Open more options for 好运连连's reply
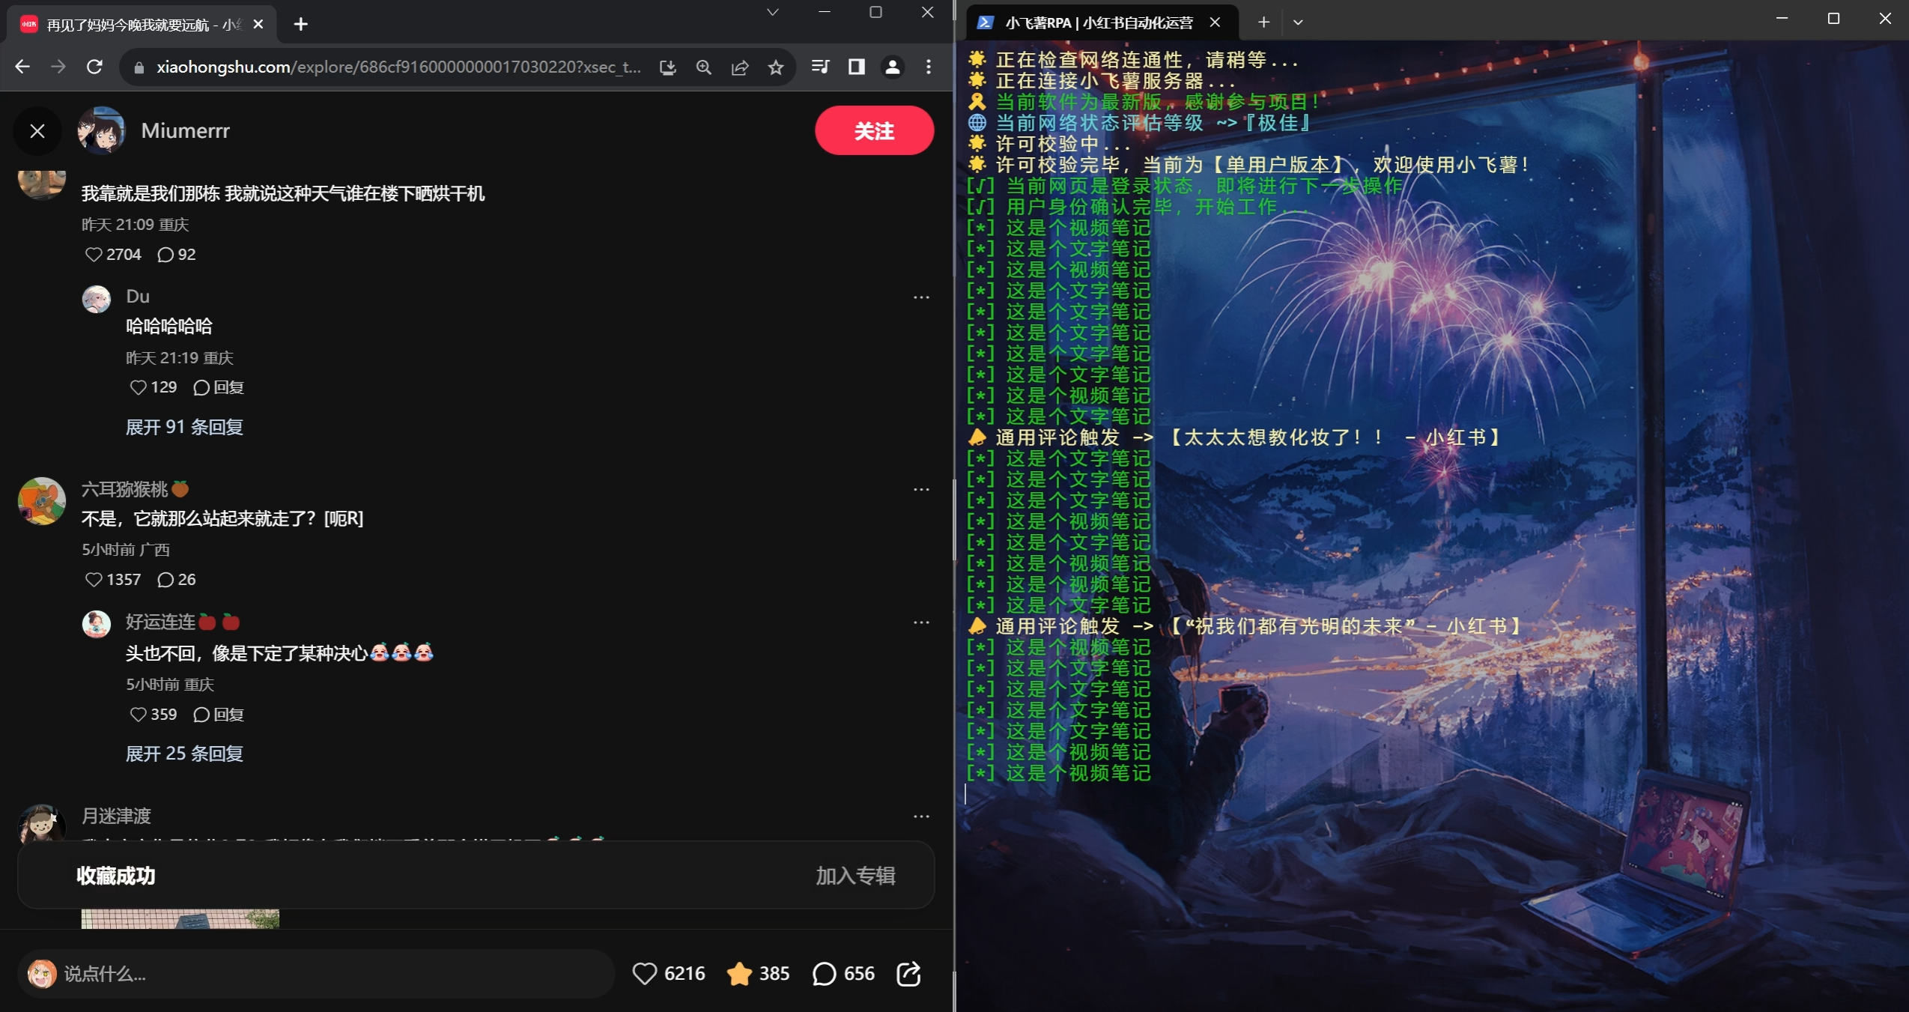1909x1012 pixels. point(921,622)
